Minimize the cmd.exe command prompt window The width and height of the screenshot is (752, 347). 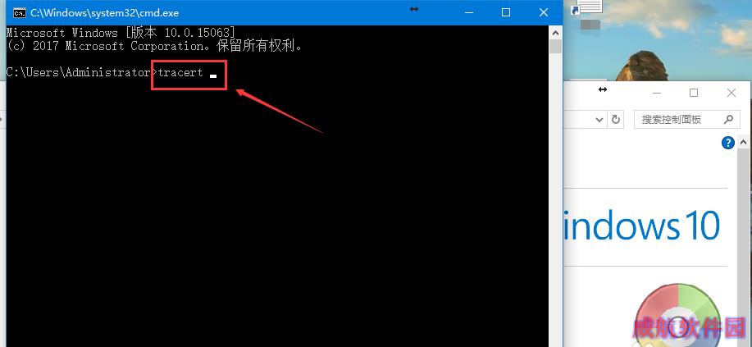coord(467,13)
